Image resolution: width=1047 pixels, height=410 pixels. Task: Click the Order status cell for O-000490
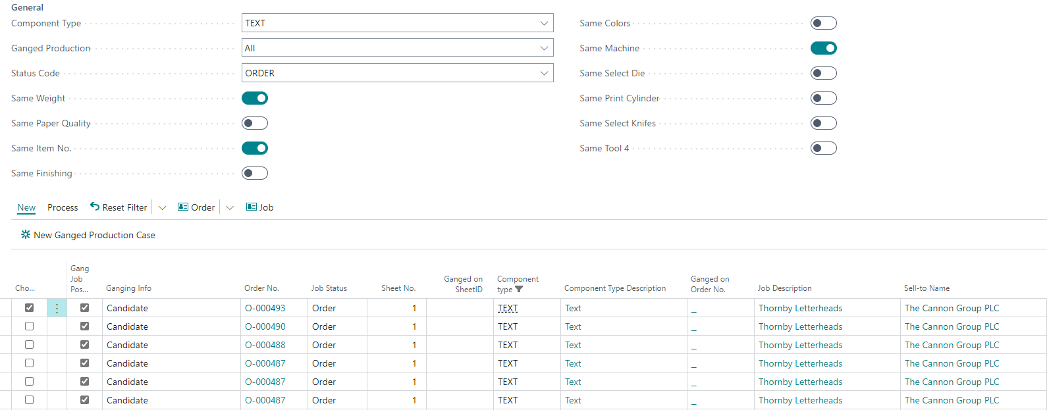[x=337, y=326]
